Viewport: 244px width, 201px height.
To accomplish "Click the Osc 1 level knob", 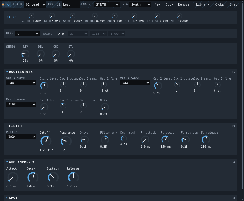I will pyautogui.click(x=44, y=86).
